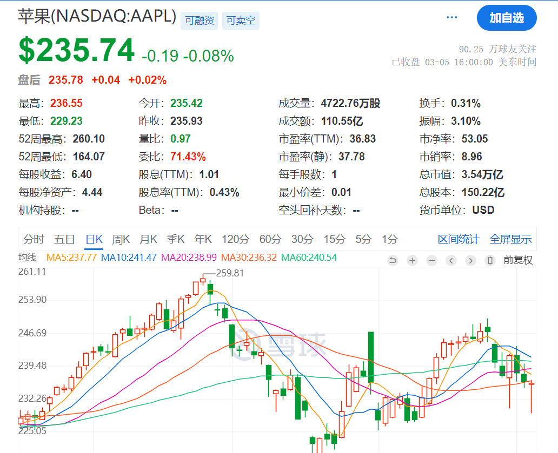Zoom in the chart with plus icon
Viewport: 558px width, 453px height.
coord(413,261)
